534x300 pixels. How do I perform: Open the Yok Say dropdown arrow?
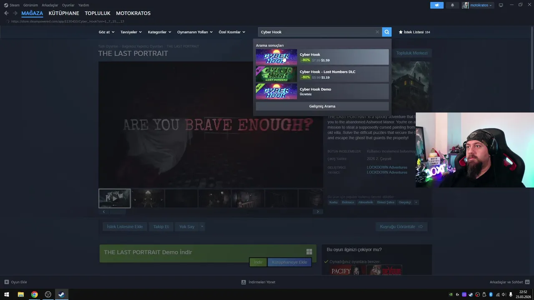coord(202,227)
